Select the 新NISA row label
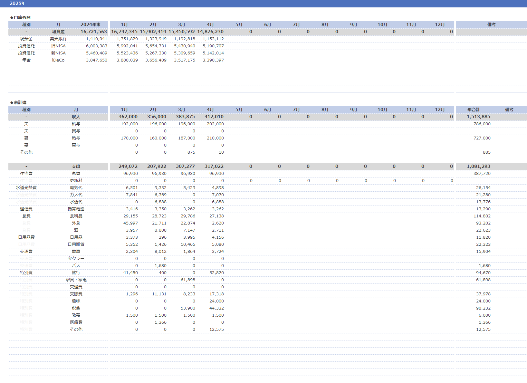Image resolution: width=527 pixels, height=383 pixels. 58,53
